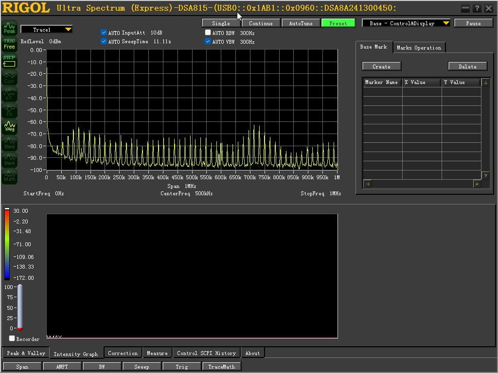Click the S.T. signal track icon
The width and height of the screenshot is (498, 373).
[10, 94]
